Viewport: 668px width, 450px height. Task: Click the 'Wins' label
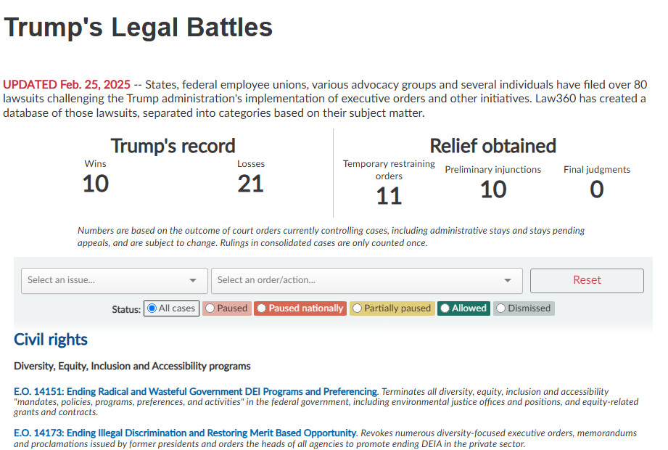pyautogui.click(x=96, y=163)
